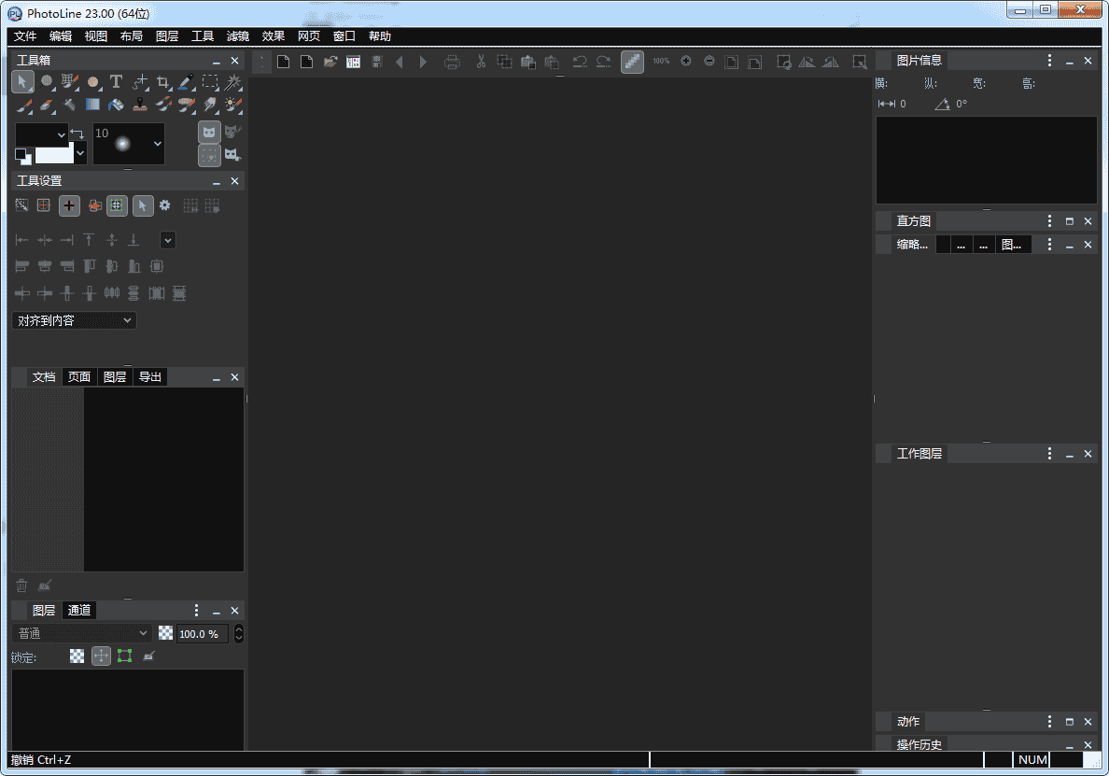Viewport: 1109px width, 776px height.
Task: Choose the Rectangular Marquee selection tool
Action: 210,82
